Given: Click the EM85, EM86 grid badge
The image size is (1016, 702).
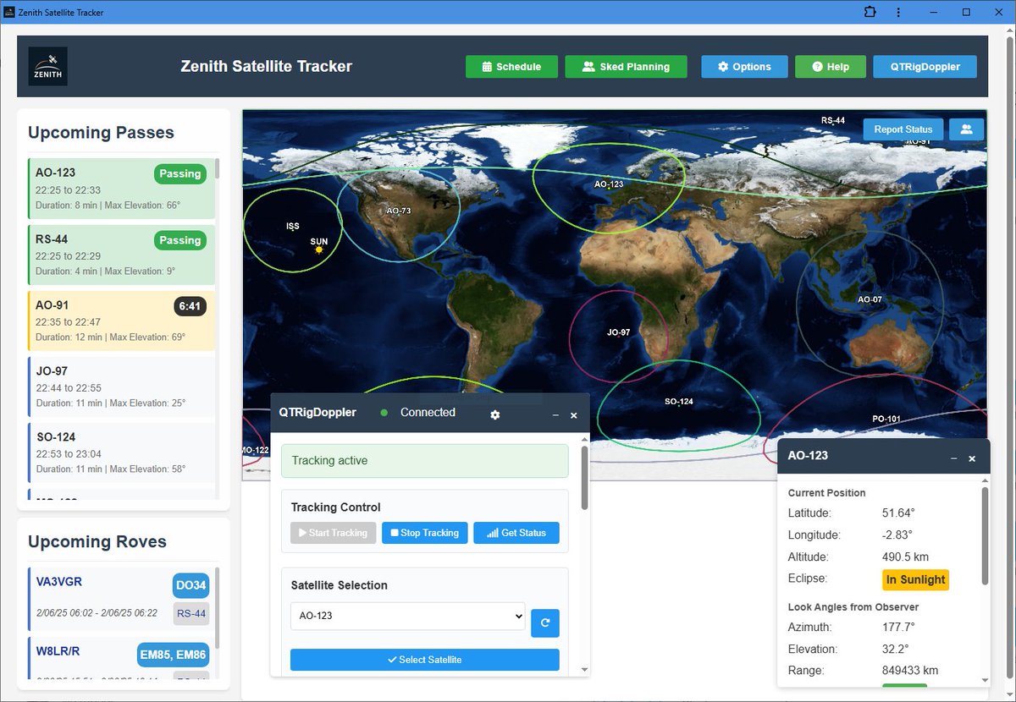Looking at the screenshot, I should click(x=173, y=655).
